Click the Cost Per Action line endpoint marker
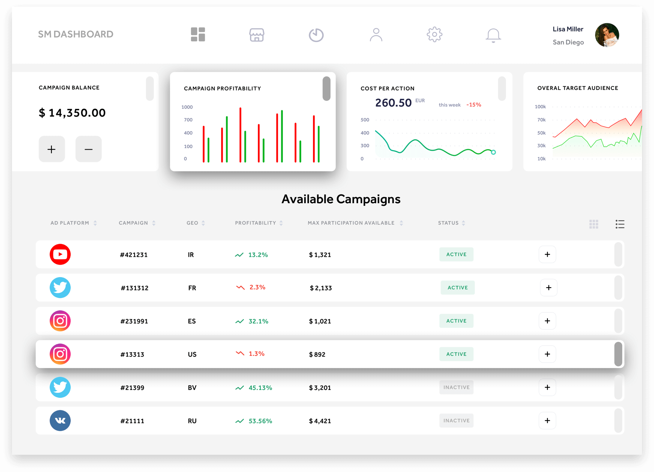 [x=493, y=152]
